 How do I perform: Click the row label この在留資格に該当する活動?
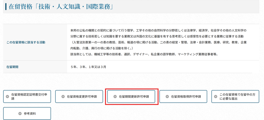click(x=26, y=43)
